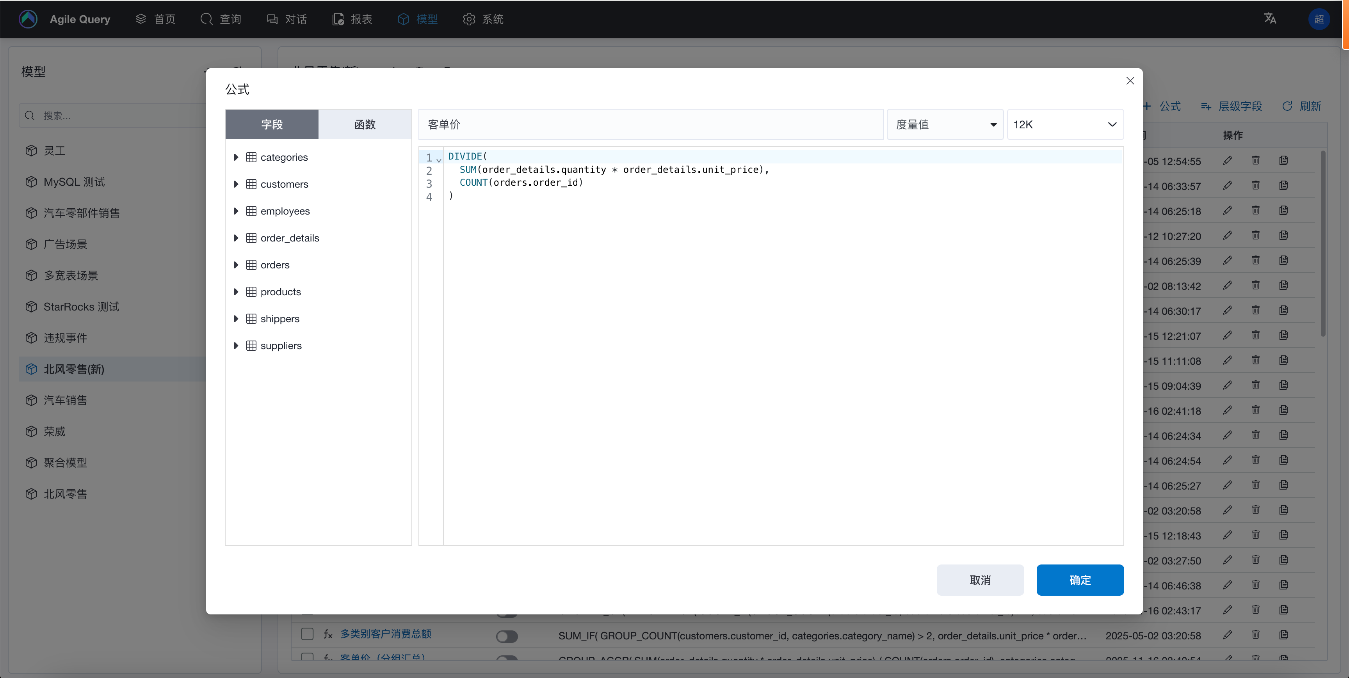Viewport: 1349px width, 678px height.
Task: Click the language translate icon
Action: (1270, 19)
